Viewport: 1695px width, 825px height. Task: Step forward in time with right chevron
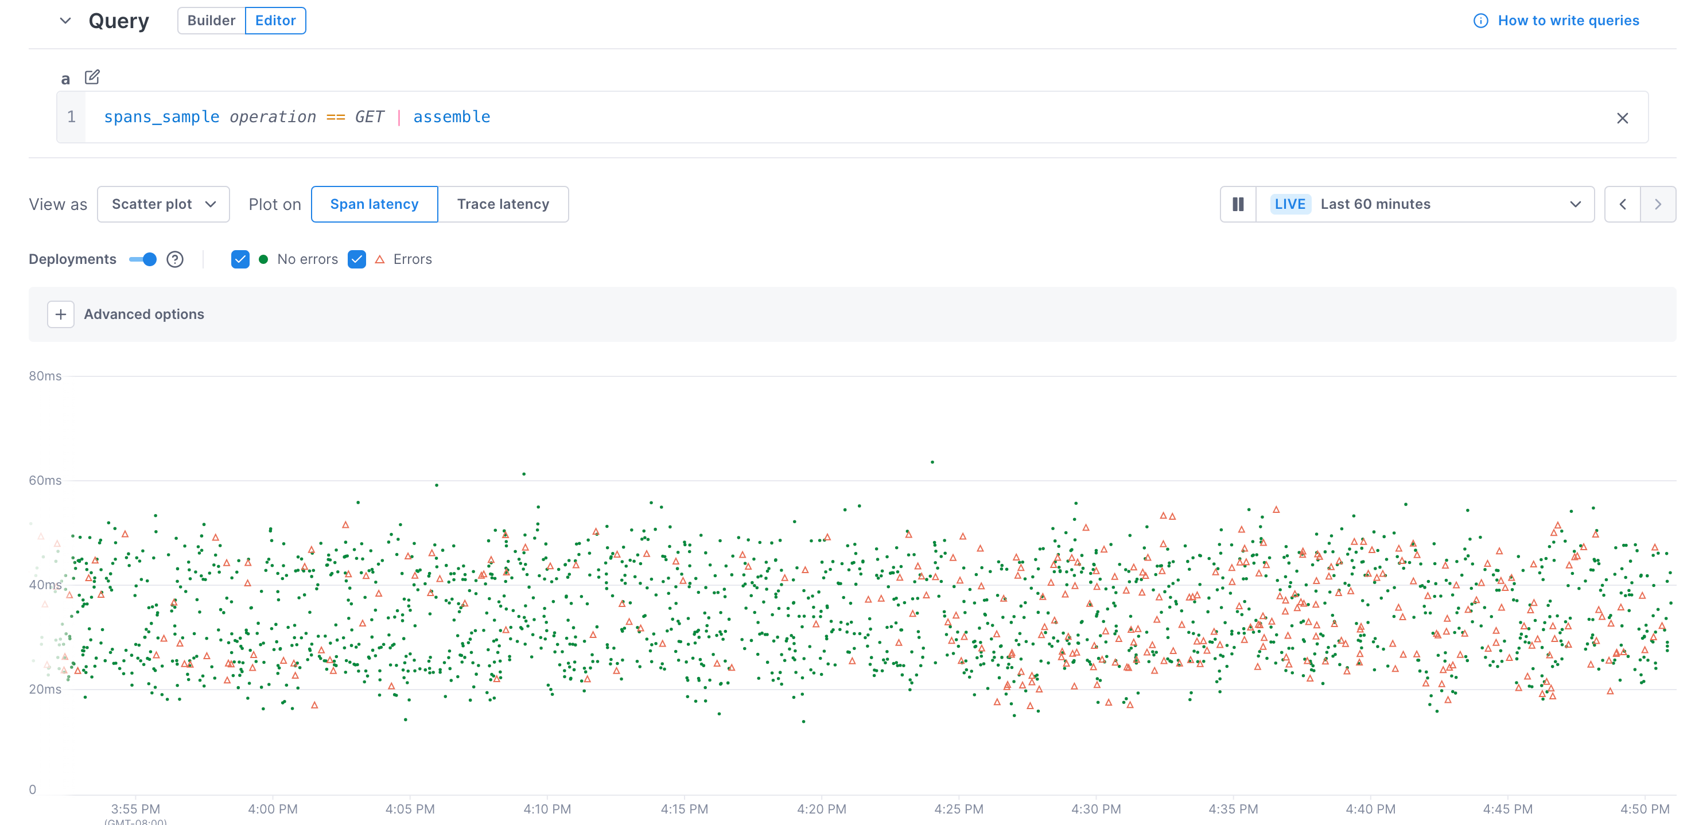[1659, 204]
